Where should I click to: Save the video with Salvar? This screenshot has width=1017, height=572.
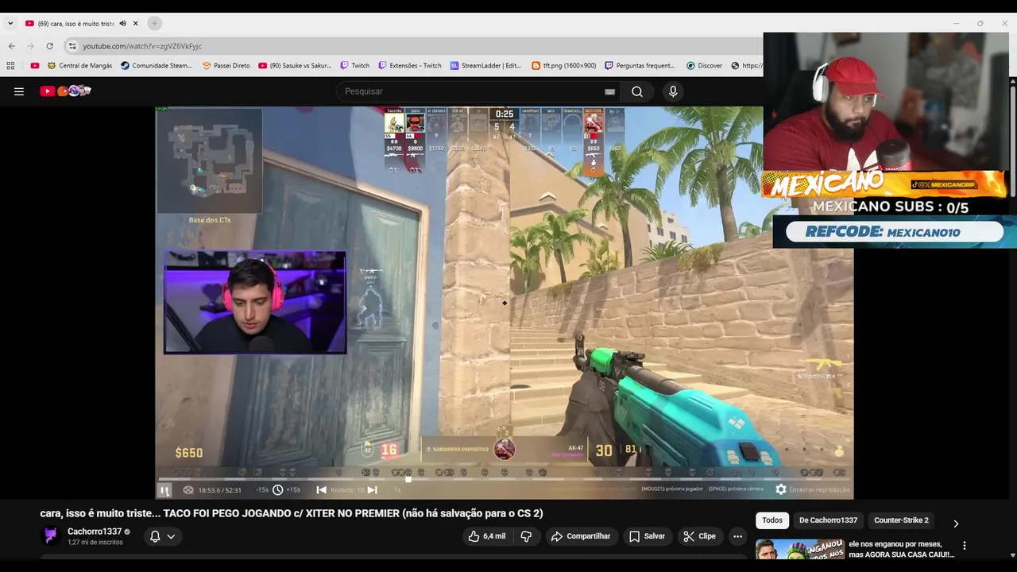point(647,536)
